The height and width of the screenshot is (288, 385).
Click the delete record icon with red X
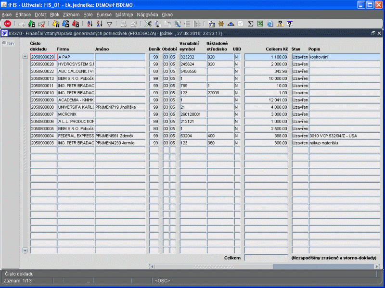tap(41, 24)
